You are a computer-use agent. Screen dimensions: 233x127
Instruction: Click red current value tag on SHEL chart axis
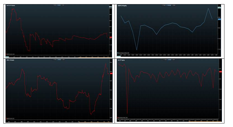click(x=111, y=74)
